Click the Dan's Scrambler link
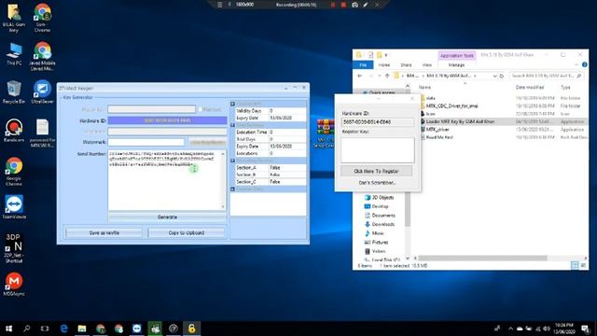This screenshot has width=597, height=336. pyautogui.click(x=377, y=183)
